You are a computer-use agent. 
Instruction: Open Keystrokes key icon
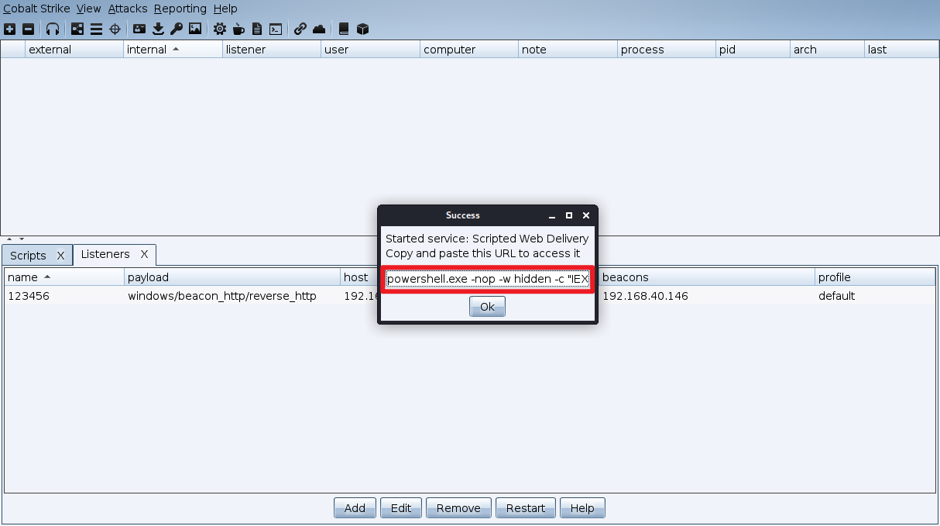[177, 29]
